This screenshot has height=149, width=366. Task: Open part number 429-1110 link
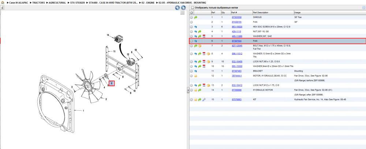pyautogui.click(x=236, y=31)
